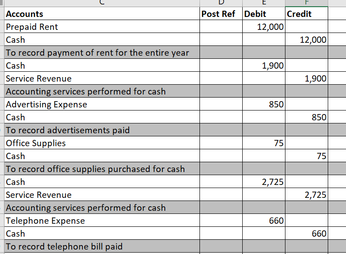Select the 12,000 debit for Prepaid Rent
This screenshot has width=346, height=254.
(x=264, y=27)
